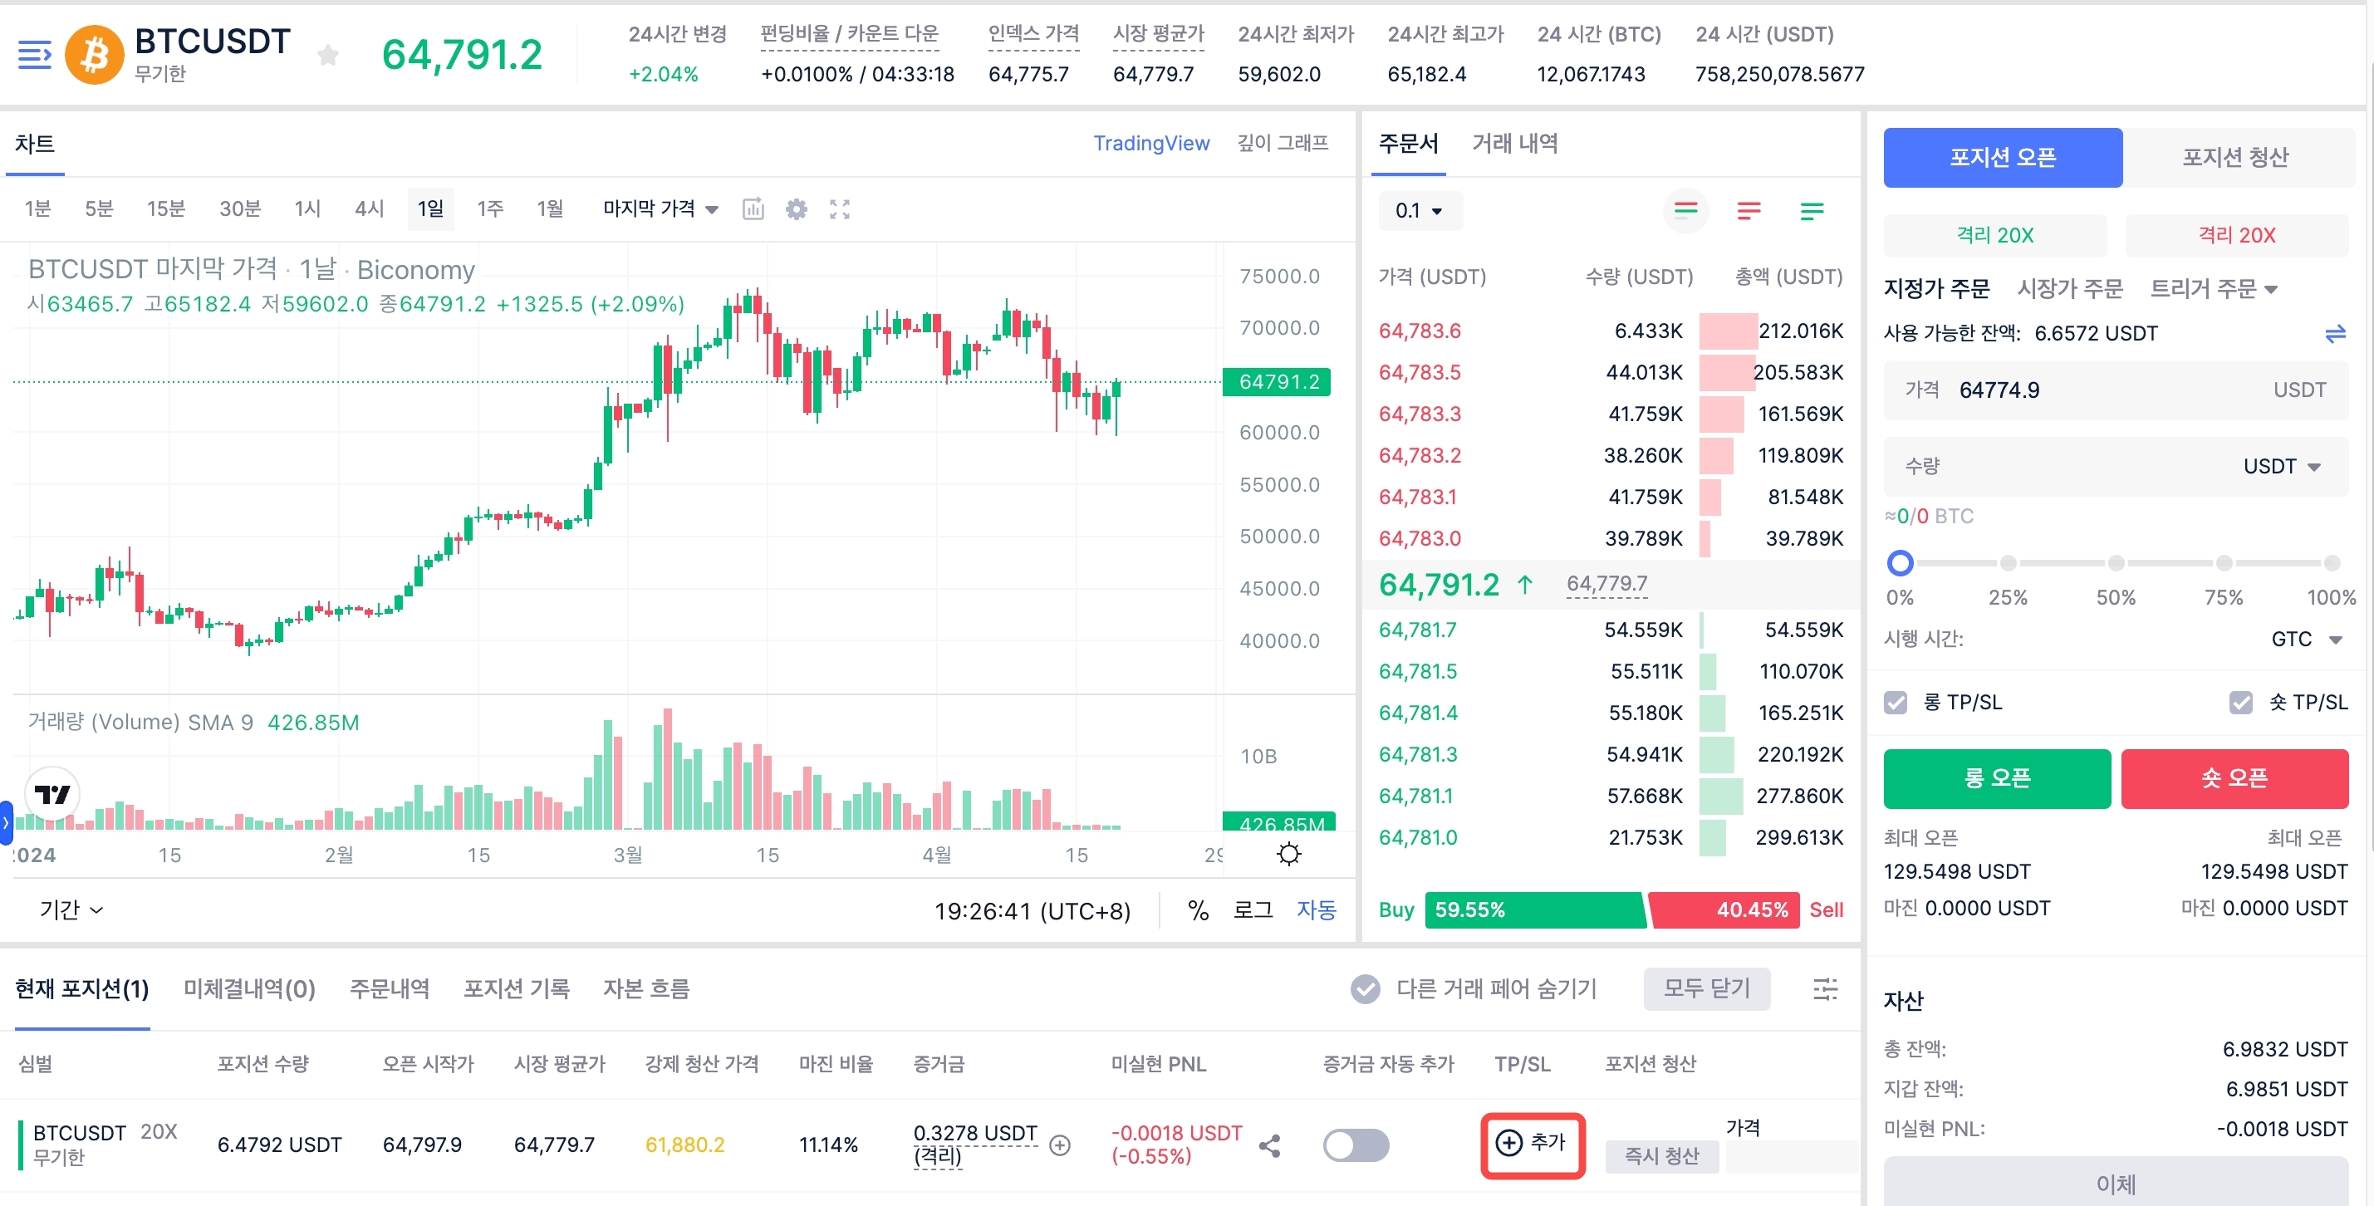This screenshot has width=2374, height=1206.
Task: Uncheck the 숏 TP/SL checkbox
Action: (2240, 703)
